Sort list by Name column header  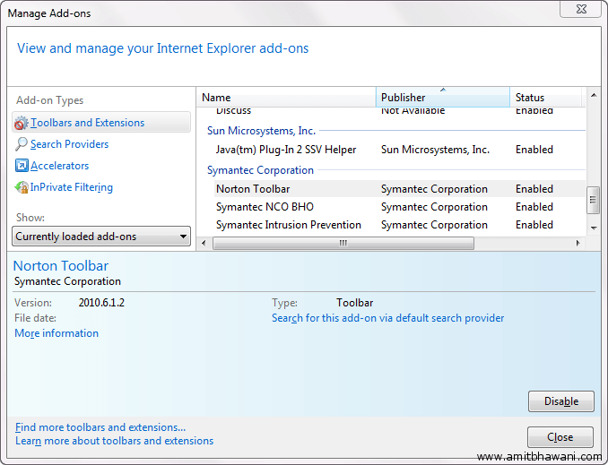(x=286, y=98)
